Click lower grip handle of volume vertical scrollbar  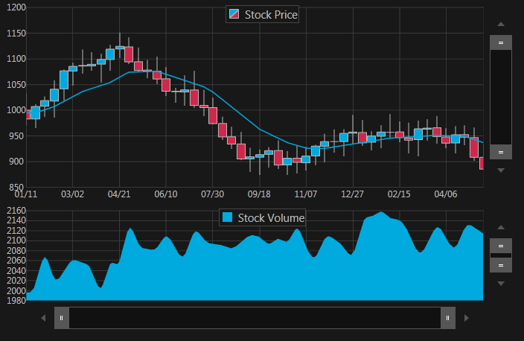(500, 265)
